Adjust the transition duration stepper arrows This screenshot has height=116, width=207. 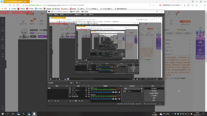142,91
